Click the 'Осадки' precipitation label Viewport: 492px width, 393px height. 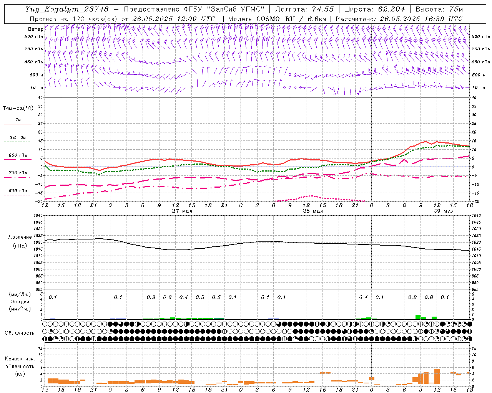click(x=20, y=302)
